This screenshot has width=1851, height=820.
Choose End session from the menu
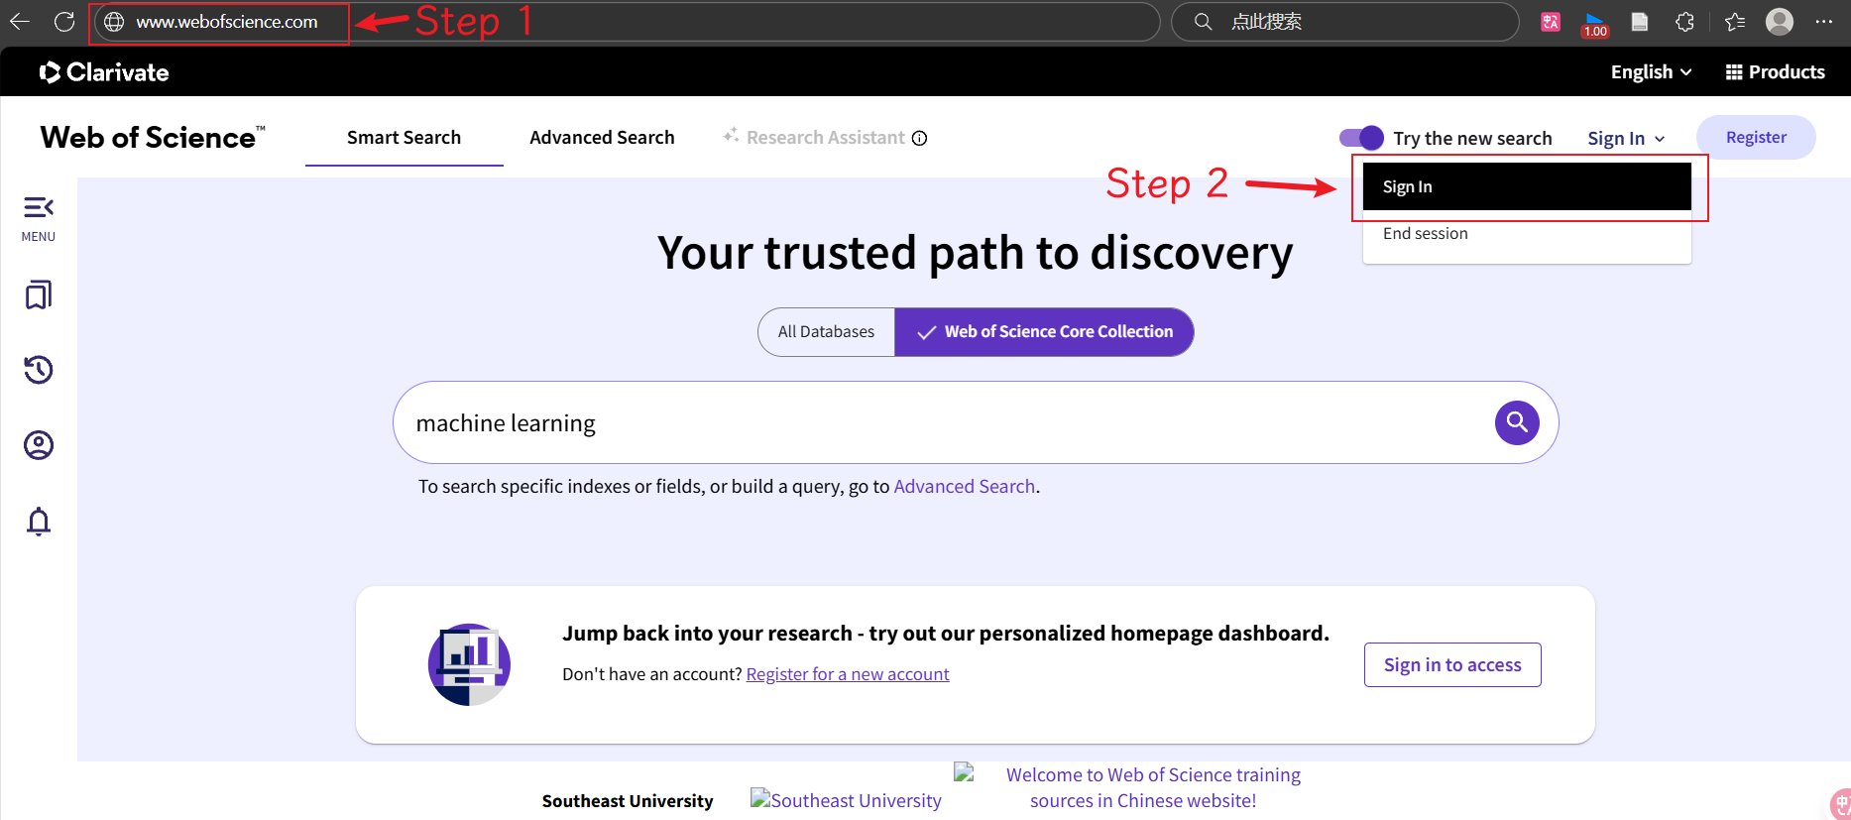[1425, 234]
